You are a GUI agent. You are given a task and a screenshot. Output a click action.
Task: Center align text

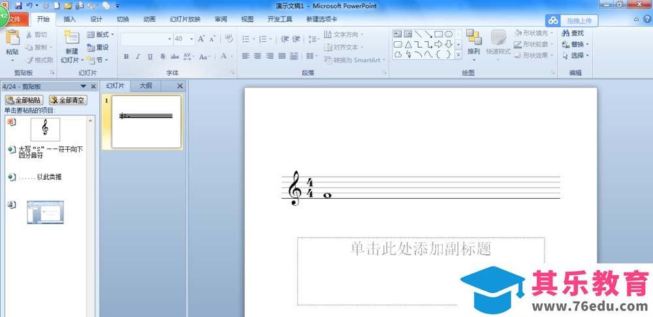pyautogui.click(x=258, y=56)
